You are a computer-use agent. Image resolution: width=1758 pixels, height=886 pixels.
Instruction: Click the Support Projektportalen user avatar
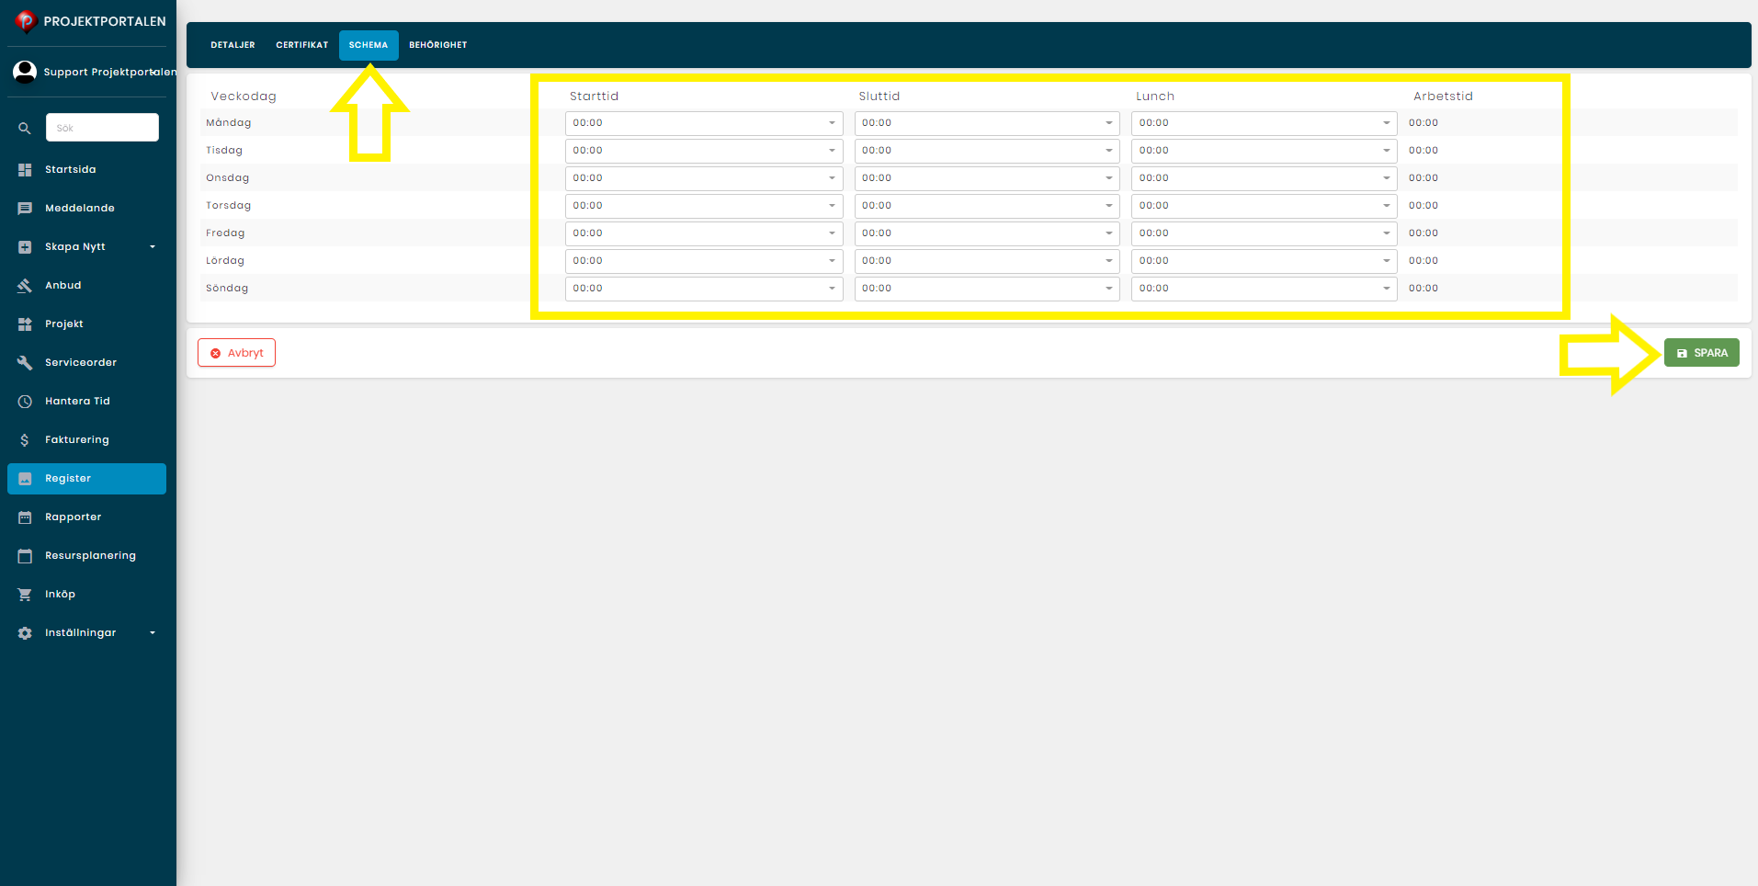(25, 72)
